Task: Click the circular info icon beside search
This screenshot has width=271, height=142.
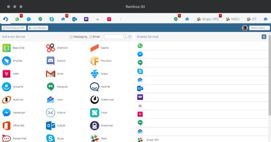Action: pos(130,37)
